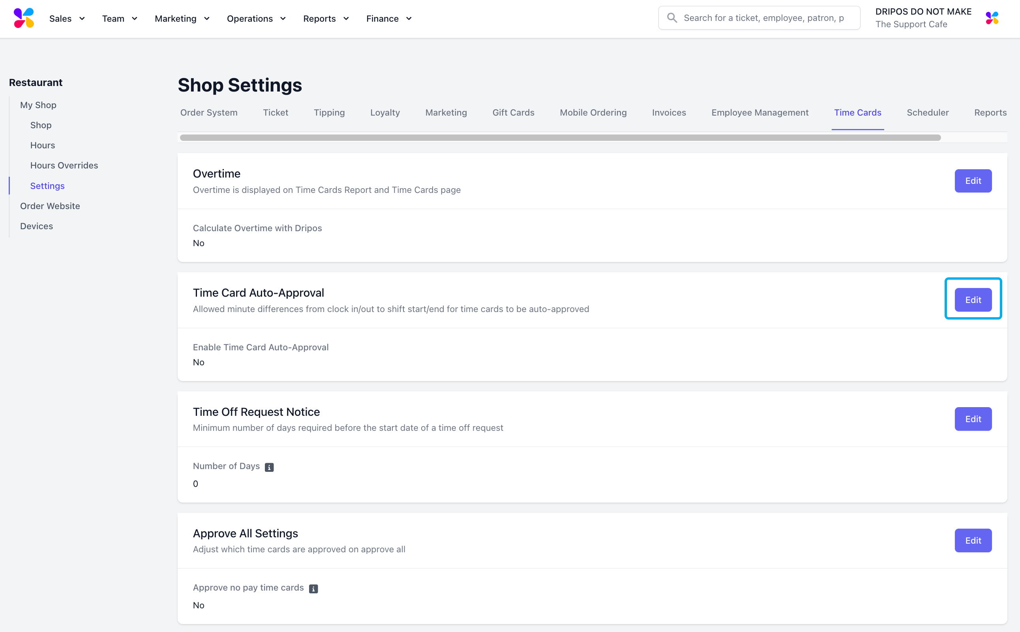The height and width of the screenshot is (632, 1020).
Task: Edit the Time Card Auto-Approval section
Action: (972, 300)
